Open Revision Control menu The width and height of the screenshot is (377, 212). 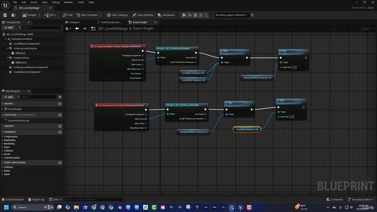[361, 200]
